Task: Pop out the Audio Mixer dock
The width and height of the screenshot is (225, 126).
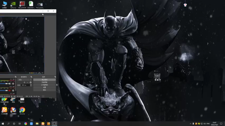Action: point(15,77)
